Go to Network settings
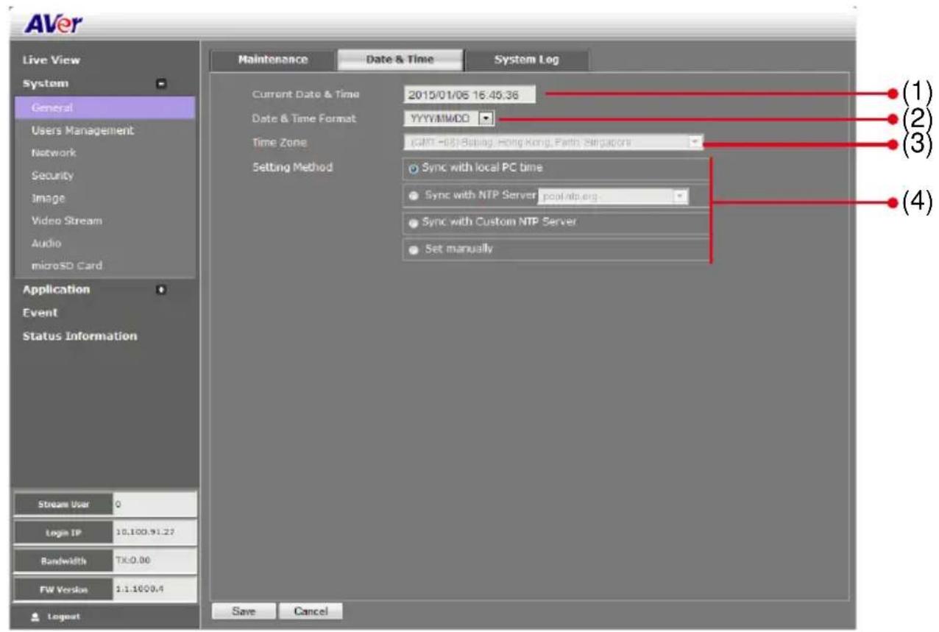 54,153
